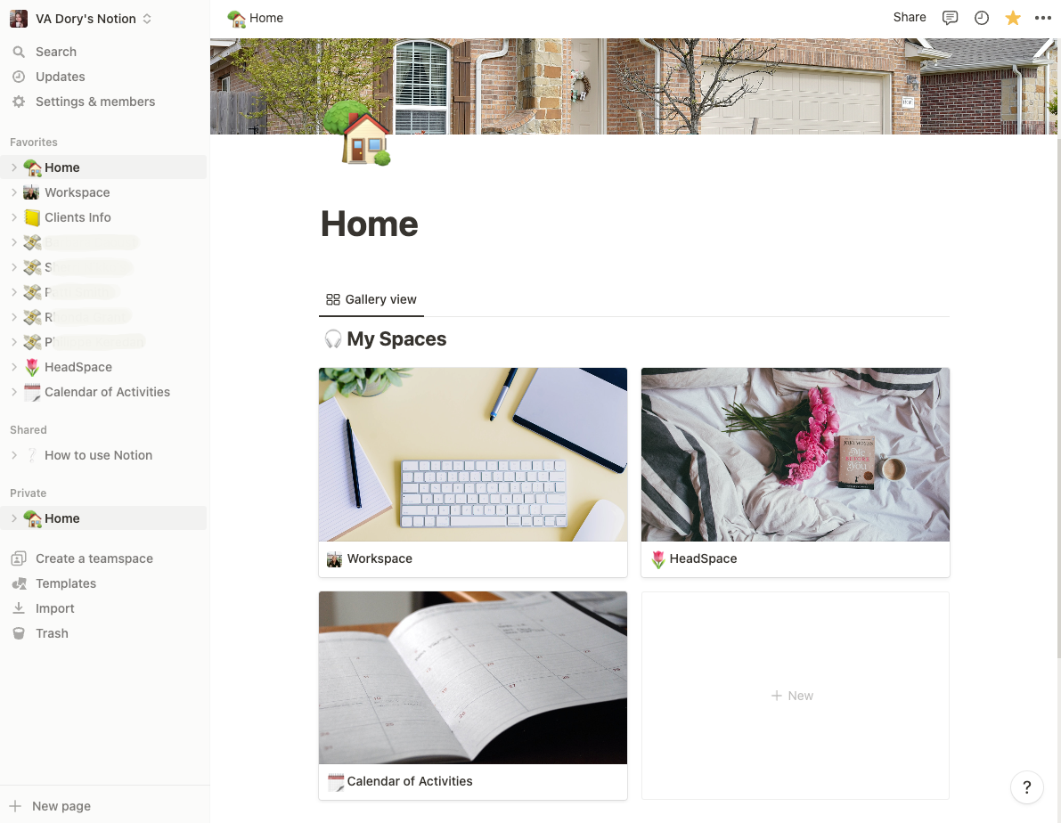Open page history clock icon

981,19
